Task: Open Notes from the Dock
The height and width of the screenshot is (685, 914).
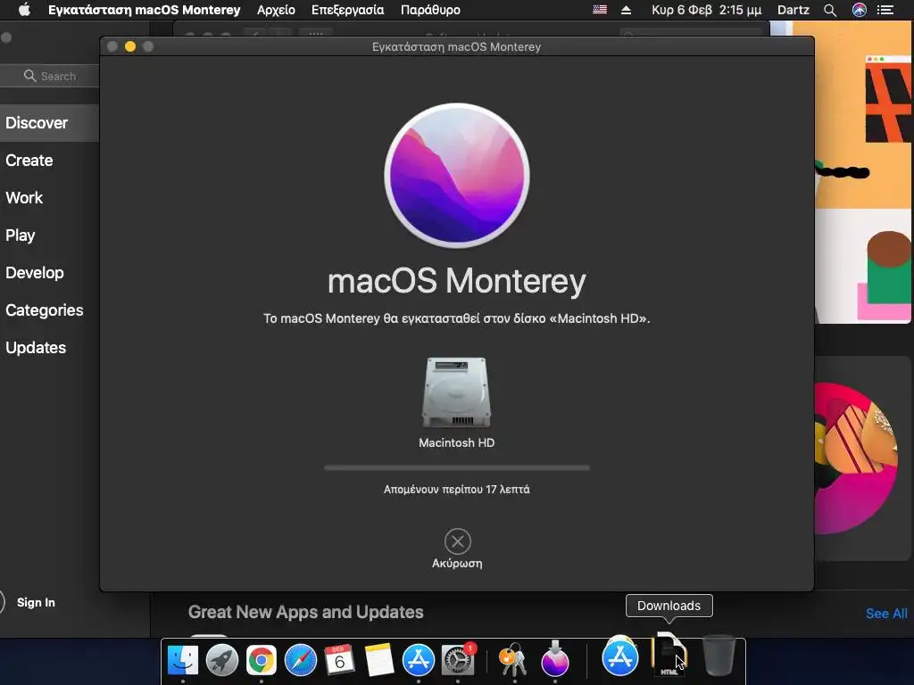Action: 378,660
